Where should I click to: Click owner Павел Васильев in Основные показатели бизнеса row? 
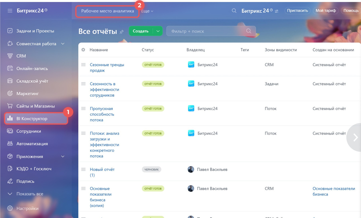point(212,188)
